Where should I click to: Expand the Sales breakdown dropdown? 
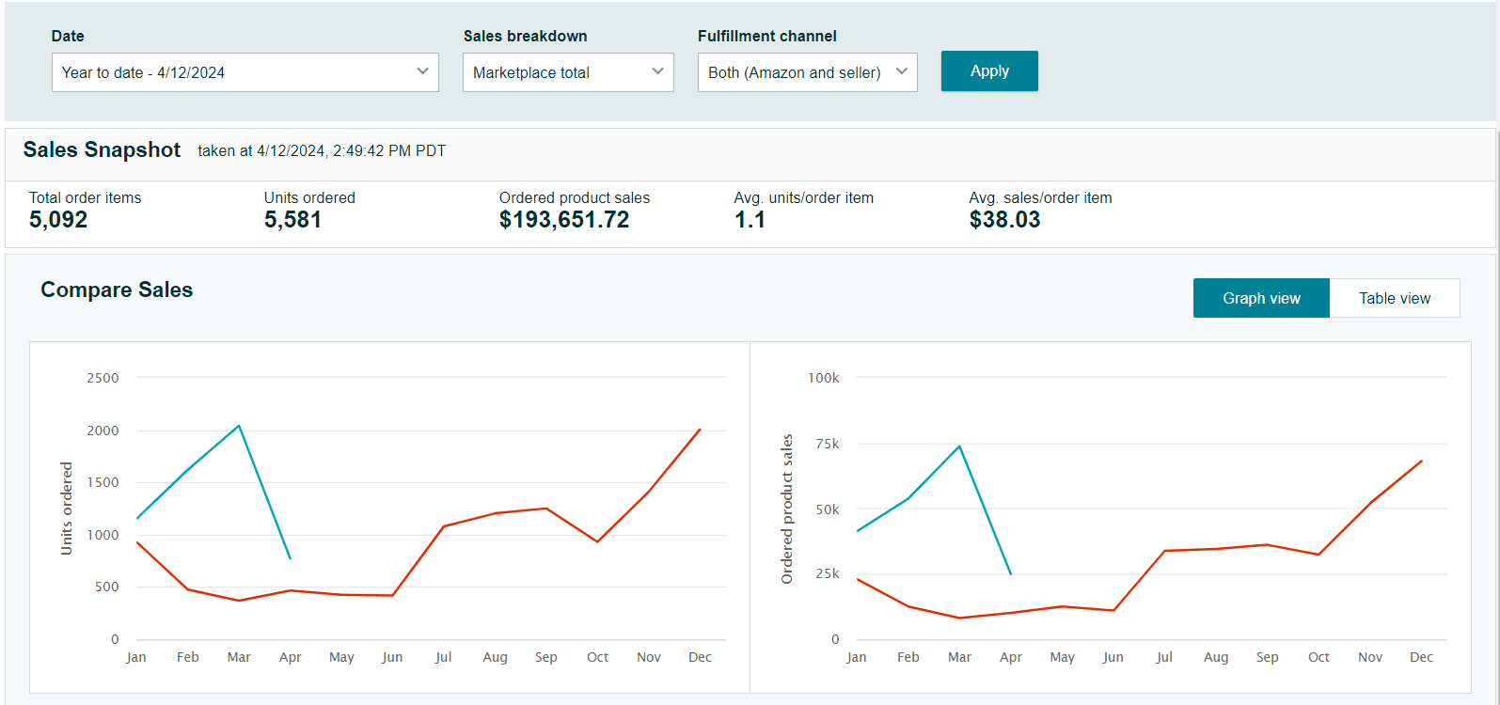tap(568, 72)
